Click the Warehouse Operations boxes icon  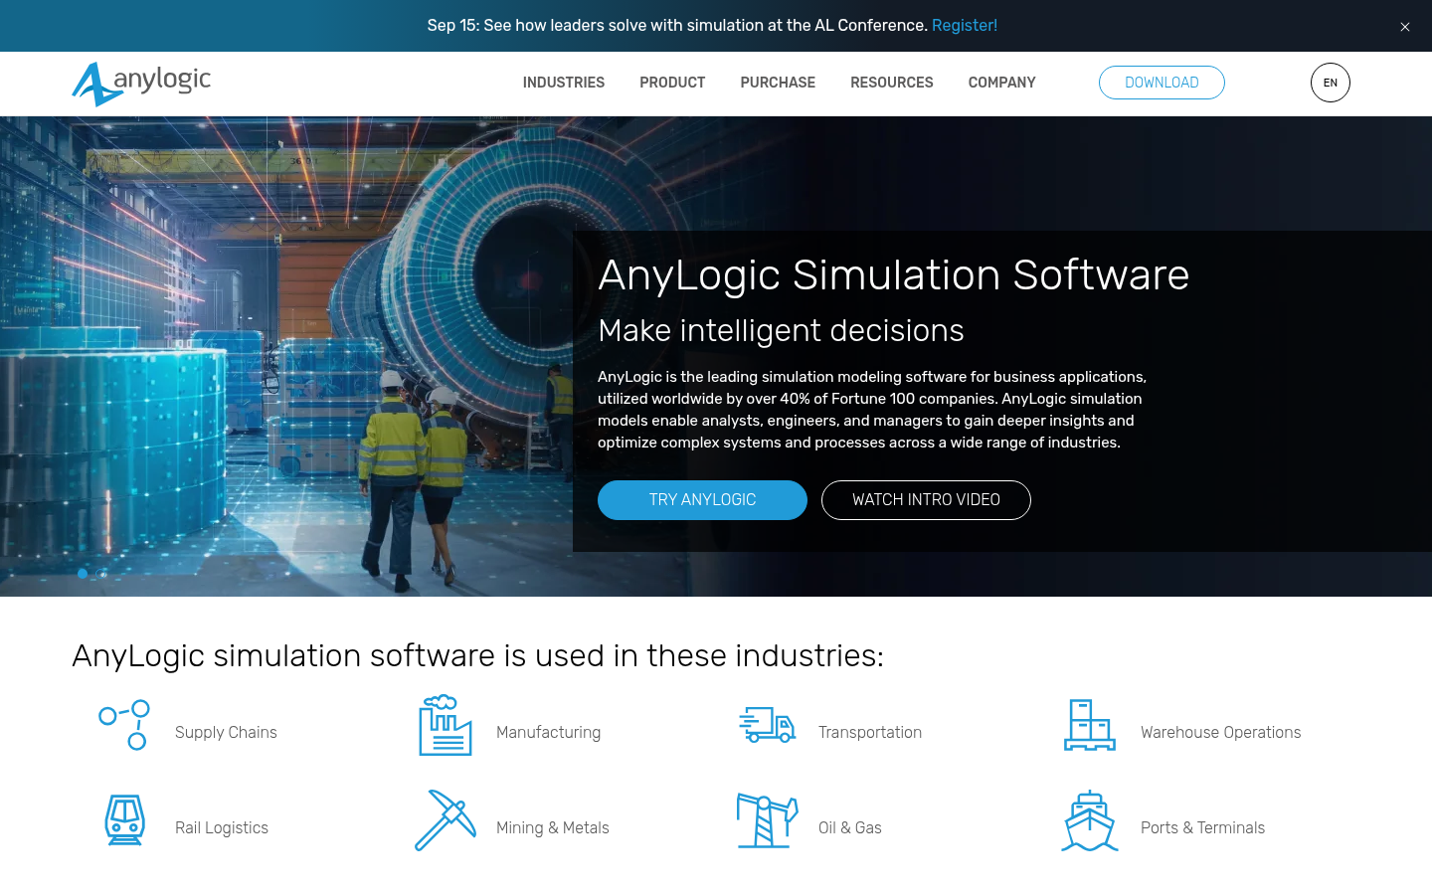[x=1090, y=725]
